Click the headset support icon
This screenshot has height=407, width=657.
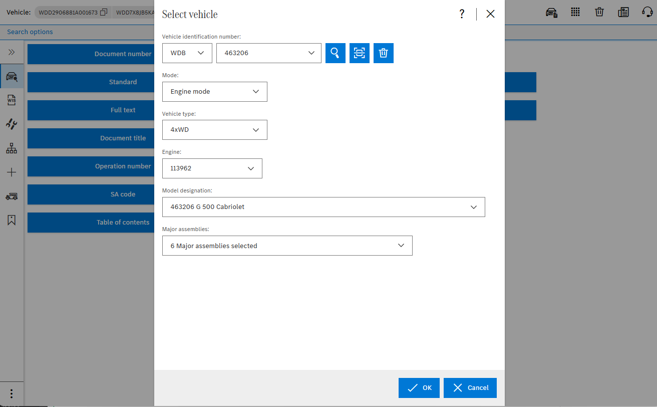tap(647, 12)
